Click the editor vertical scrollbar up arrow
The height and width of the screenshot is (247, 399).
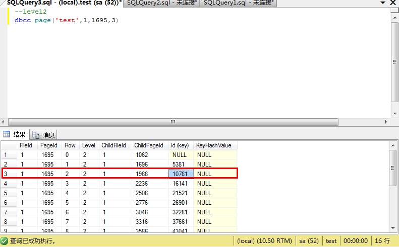coord(394,18)
